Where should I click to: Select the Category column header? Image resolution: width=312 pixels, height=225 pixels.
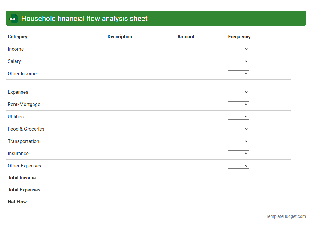pyautogui.click(x=18, y=37)
